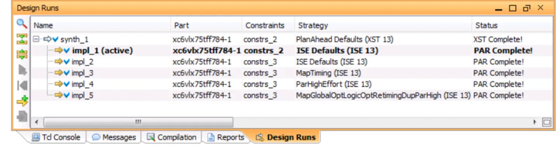This screenshot has height=147, width=559.
Task: Click 'XST Complete!' status cell
Action: [498, 39]
